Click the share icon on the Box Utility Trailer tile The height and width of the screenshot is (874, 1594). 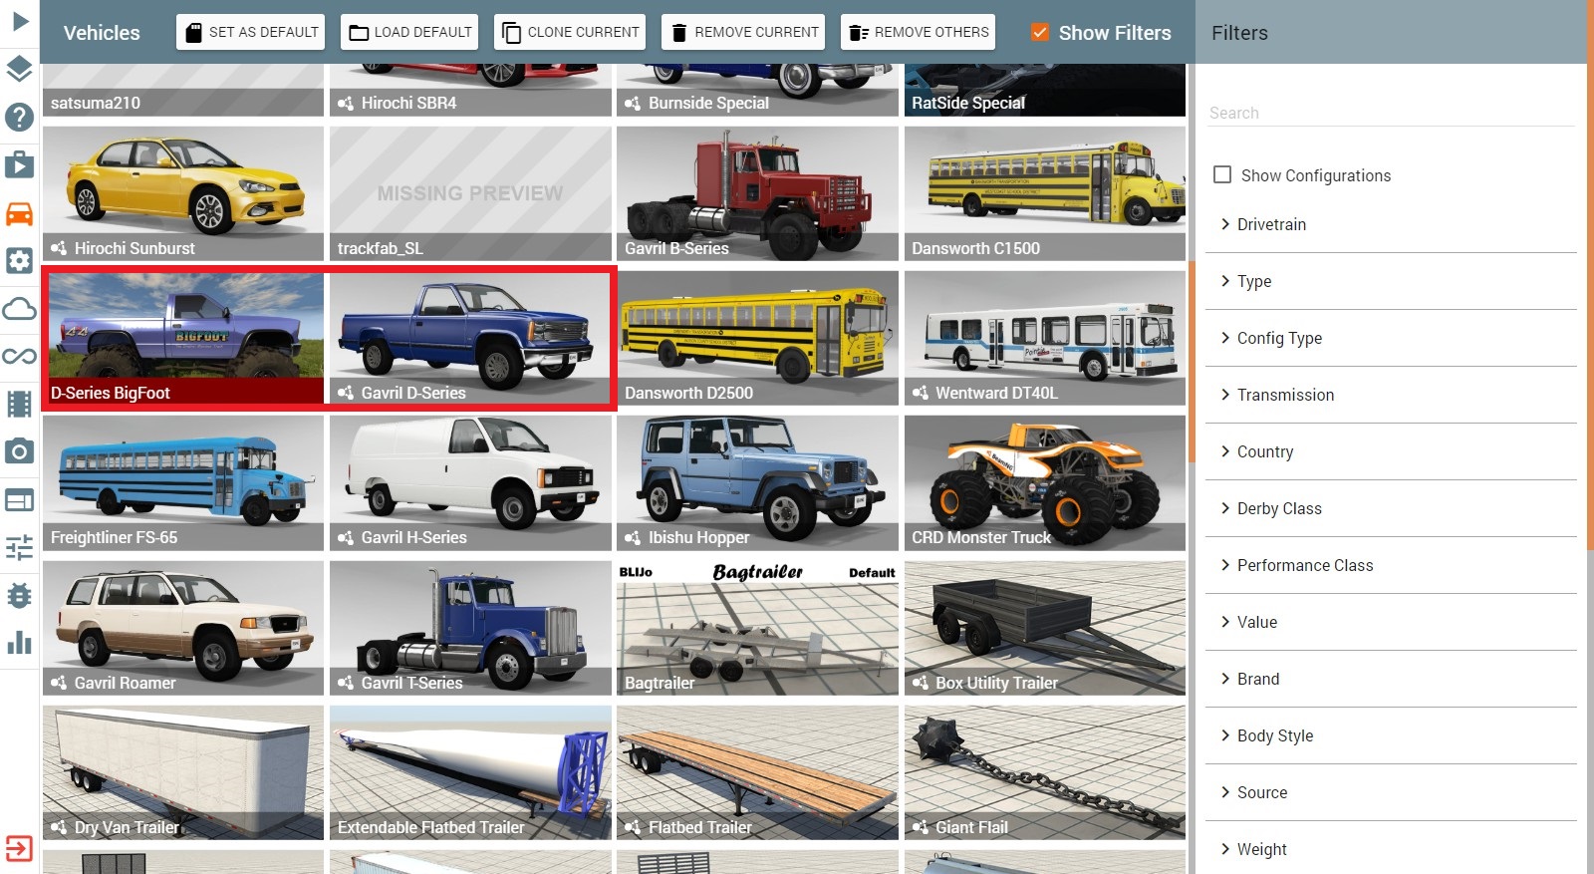(920, 683)
